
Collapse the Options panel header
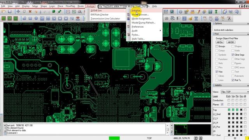click(x=231, y=23)
